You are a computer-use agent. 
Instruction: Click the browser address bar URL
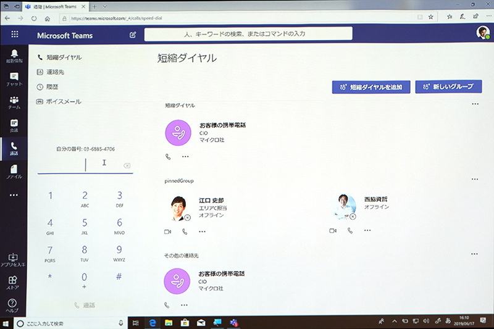click(117, 19)
